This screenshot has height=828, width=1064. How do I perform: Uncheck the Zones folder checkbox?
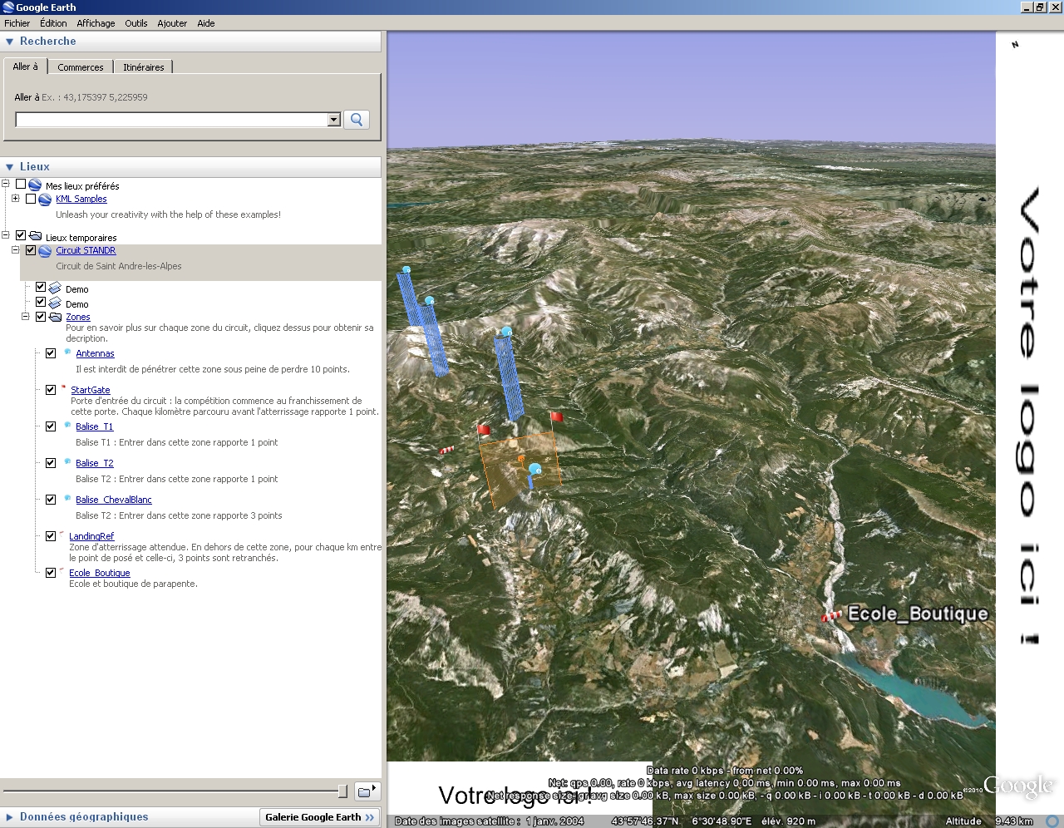41,317
